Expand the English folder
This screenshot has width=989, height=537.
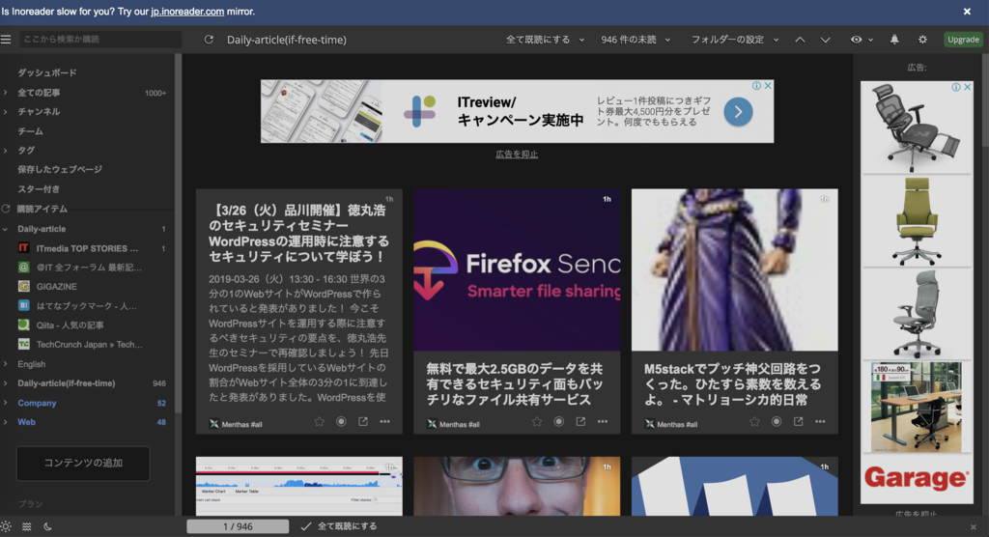pyautogui.click(x=5, y=364)
